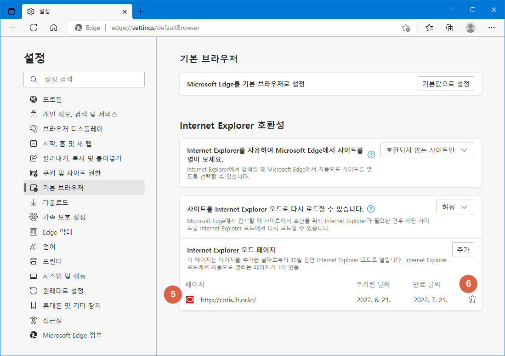
Task: Click 추가 button for IE mode pages
Action: pos(463,250)
